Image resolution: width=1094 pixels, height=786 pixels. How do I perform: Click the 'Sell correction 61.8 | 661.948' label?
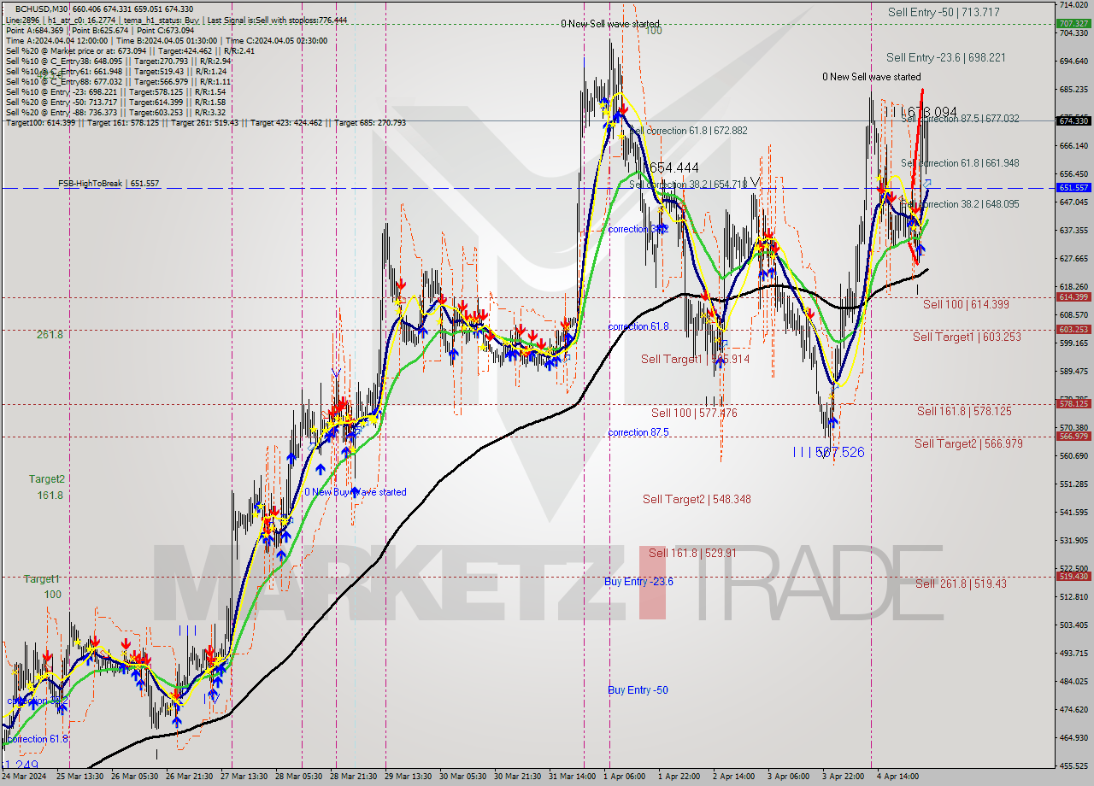pos(959,163)
